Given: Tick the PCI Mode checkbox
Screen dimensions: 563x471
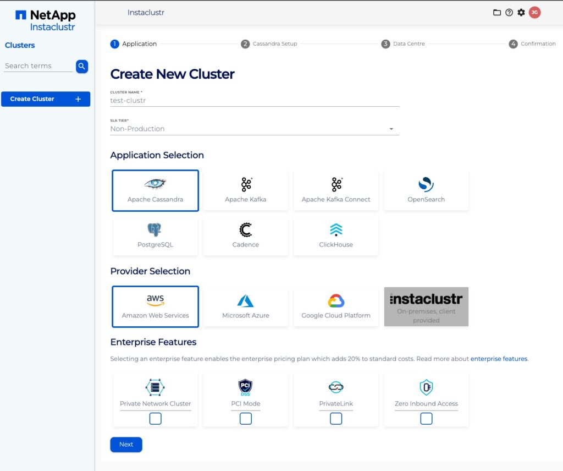Looking at the screenshot, I should pyautogui.click(x=246, y=419).
